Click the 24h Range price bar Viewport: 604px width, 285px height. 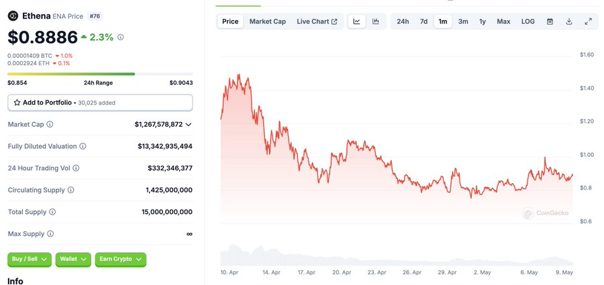click(x=100, y=74)
